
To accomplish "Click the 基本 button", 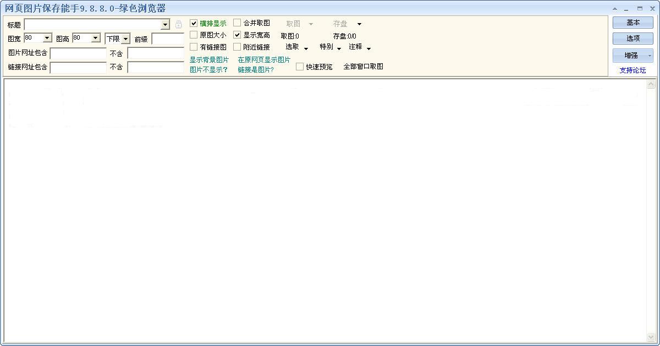I will click(x=633, y=23).
